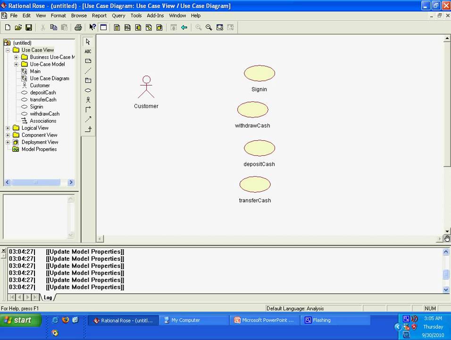Select Customer actor in browser tree
The width and height of the screenshot is (451, 340).
(40, 85)
